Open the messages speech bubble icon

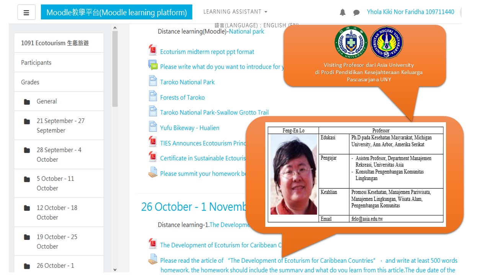click(356, 13)
